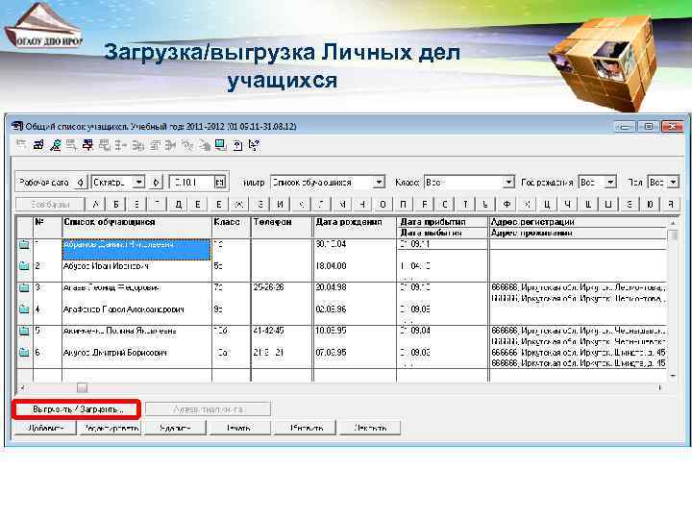This screenshot has height=519, width=692.
Task: Click the vertical scrollbar up arrow
Action: [673, 222]
